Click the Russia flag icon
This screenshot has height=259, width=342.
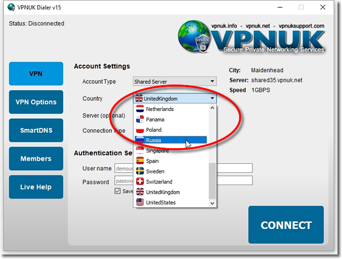[x=140, y=140]
